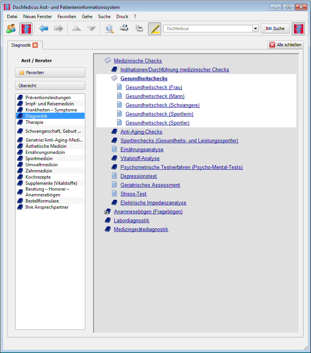Collapse Medizinische Checks open-book icon

coord(108,60)
